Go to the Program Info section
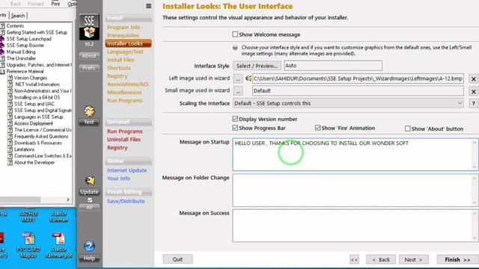The image size is (479, 269). pos(123,27)
